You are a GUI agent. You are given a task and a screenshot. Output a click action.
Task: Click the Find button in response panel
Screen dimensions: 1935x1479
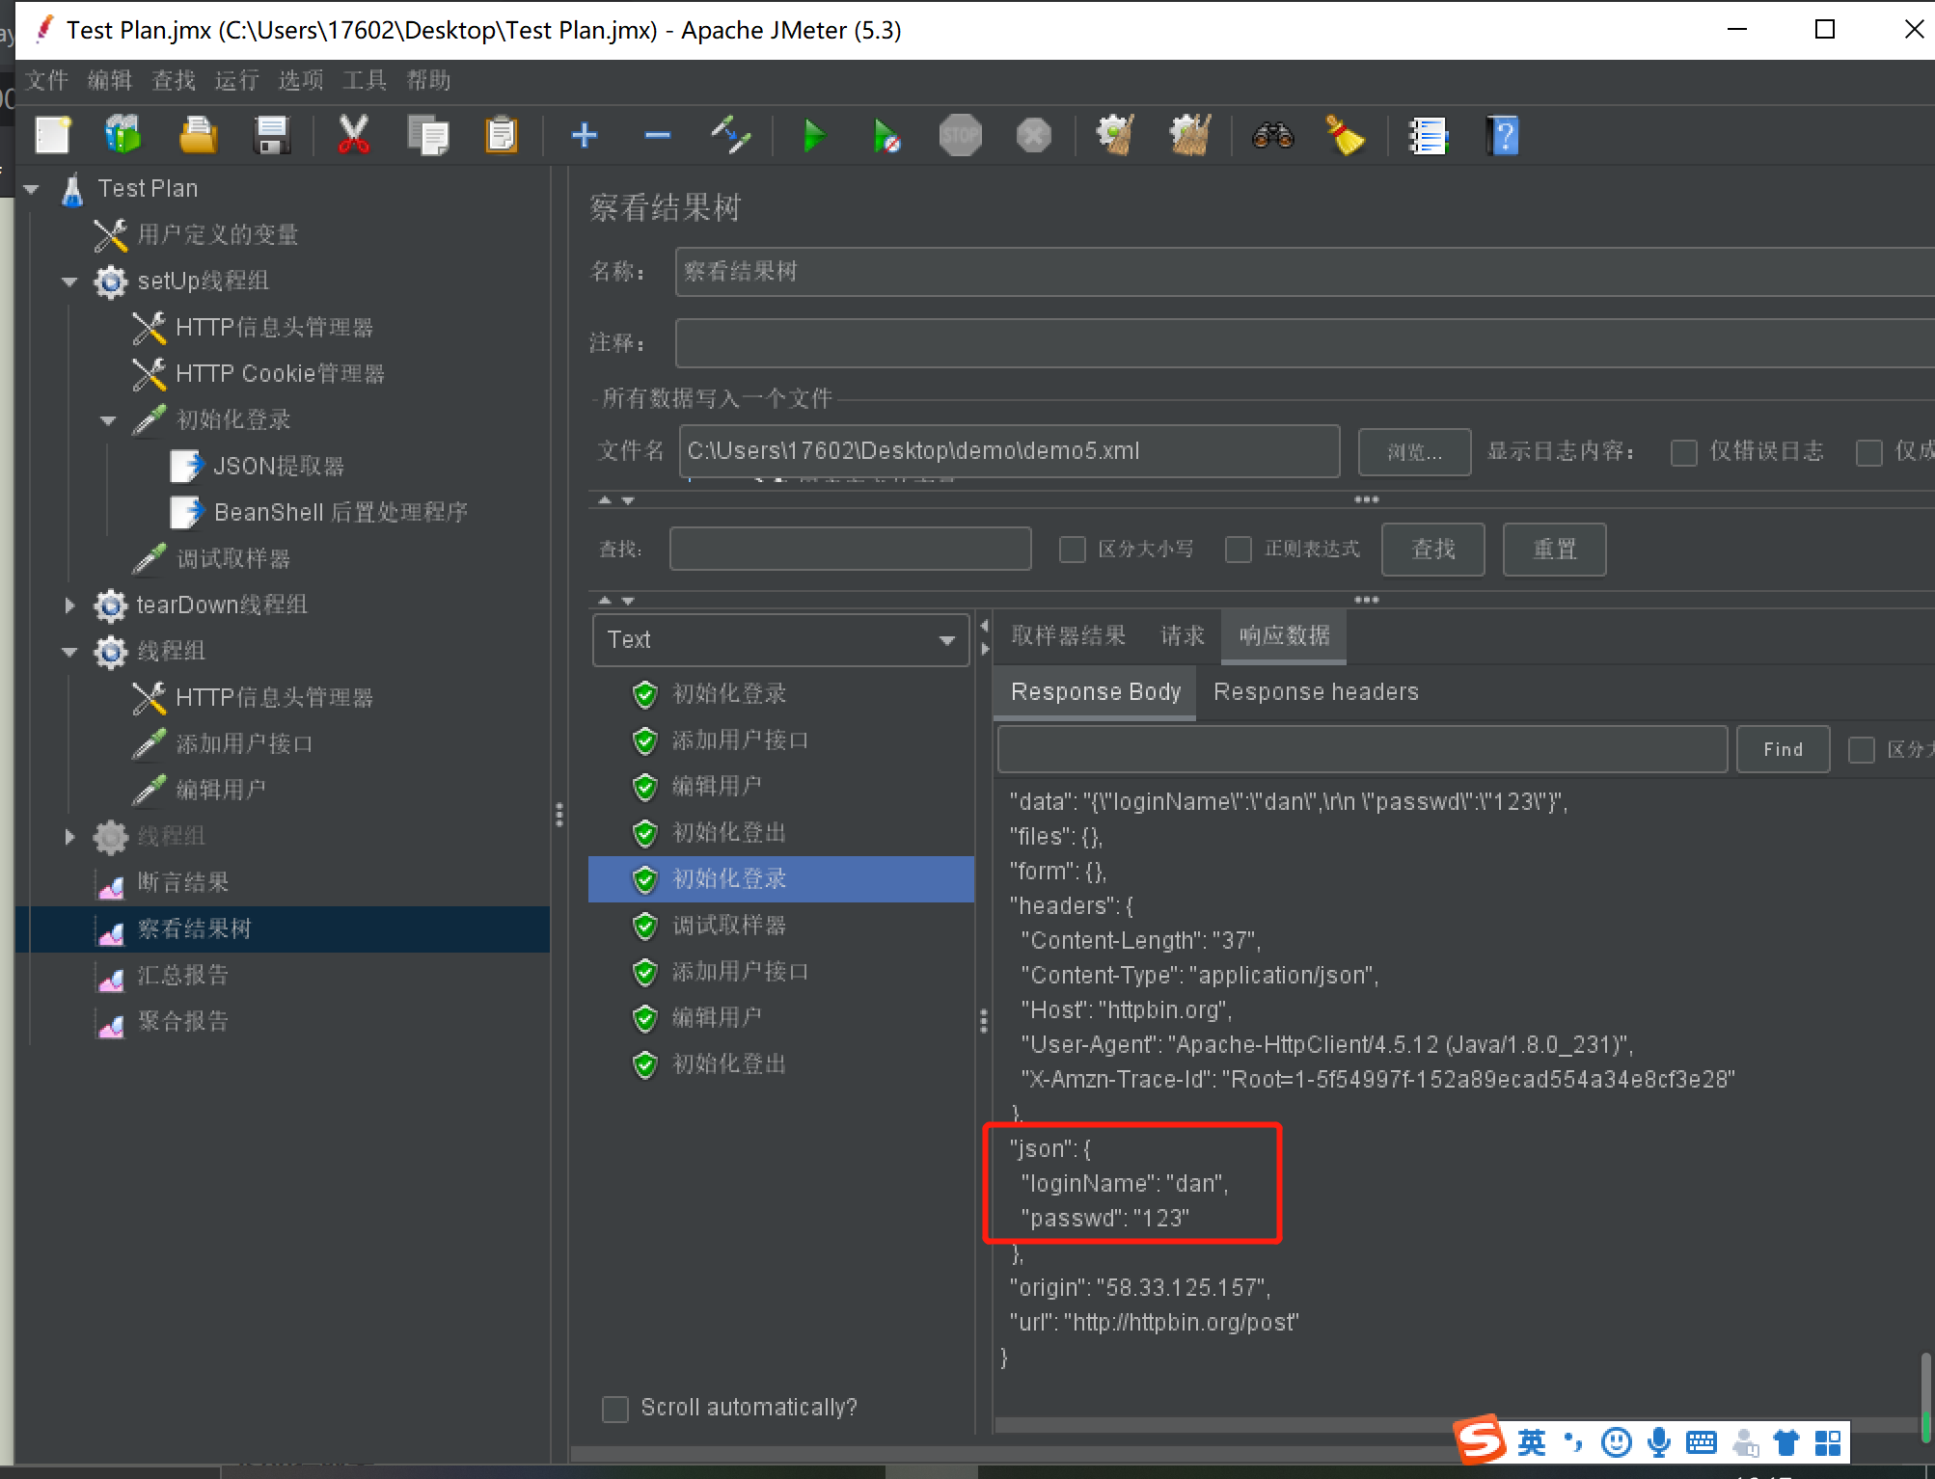1784,749
